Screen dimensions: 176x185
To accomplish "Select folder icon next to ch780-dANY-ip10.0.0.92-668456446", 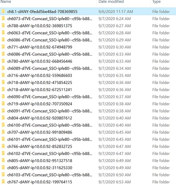I will 3,61.
